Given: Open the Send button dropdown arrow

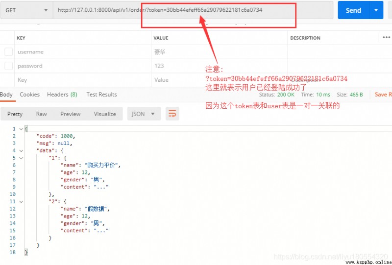Looking at the screenshot, I should pos(376,10).
